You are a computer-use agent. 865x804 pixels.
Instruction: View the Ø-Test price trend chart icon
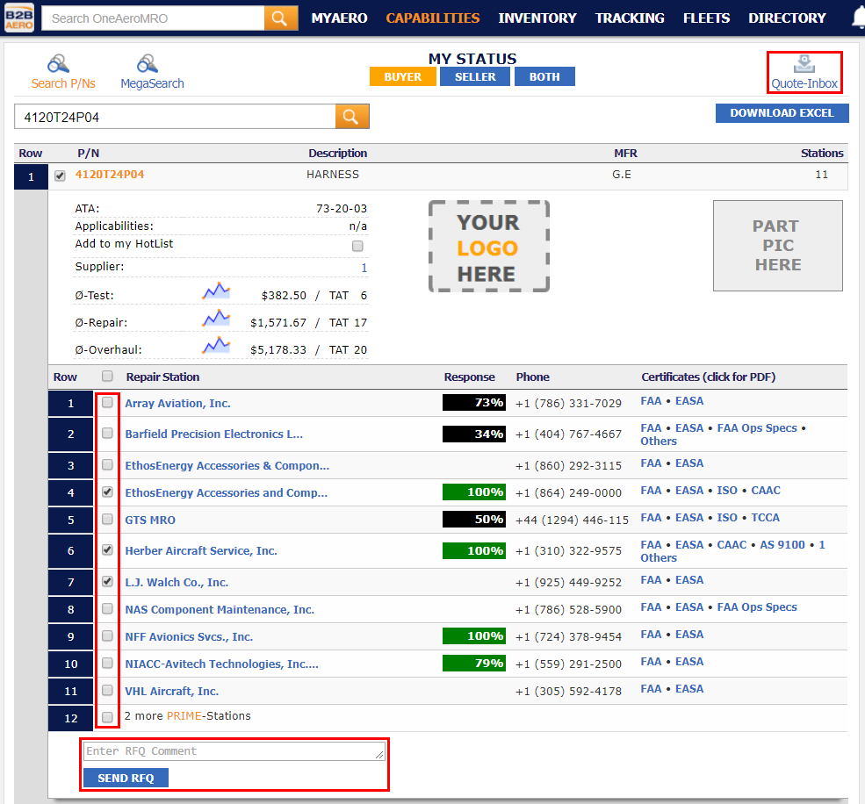pyautogui.click(x=216, y=291)
